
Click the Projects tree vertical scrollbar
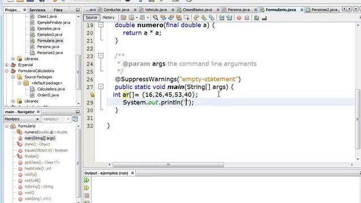pyautogui.click(x=78, y=72)
